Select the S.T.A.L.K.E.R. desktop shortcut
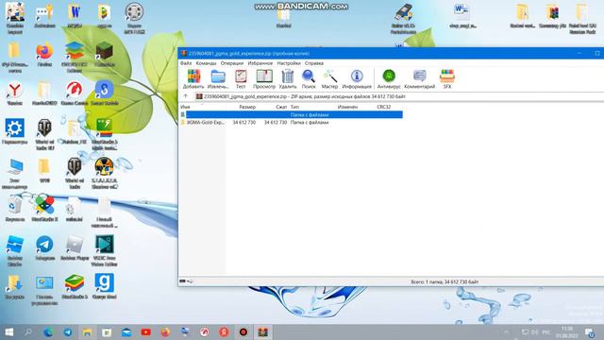The width and height of the screenshot is (604, 340). [105, 174]
